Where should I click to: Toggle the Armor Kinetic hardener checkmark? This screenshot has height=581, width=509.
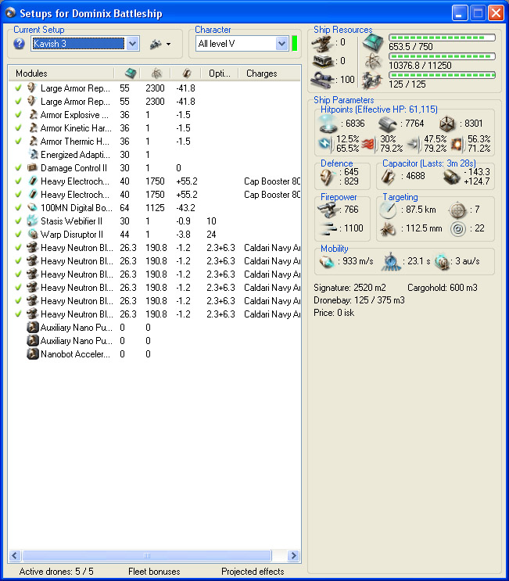(x=18, y=128)
